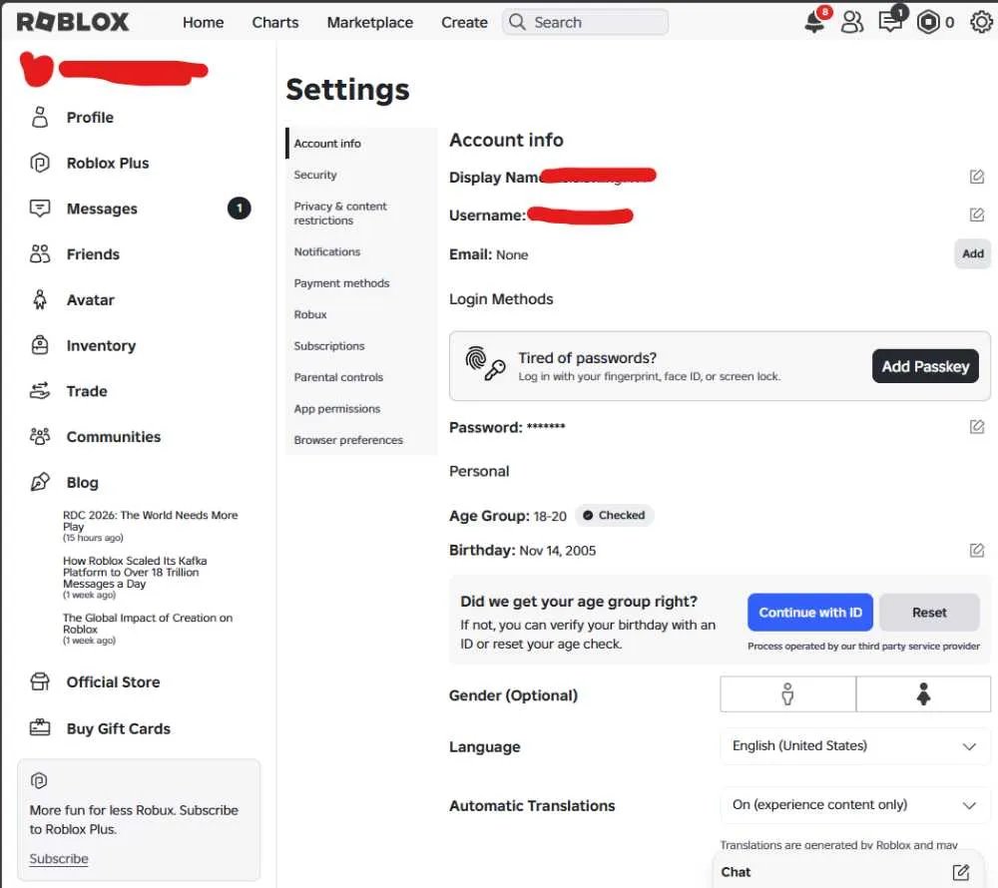Viewport: 998px width, 888px height.
Task: Click the Trade icon in sidebar
Action: (40, 390)
